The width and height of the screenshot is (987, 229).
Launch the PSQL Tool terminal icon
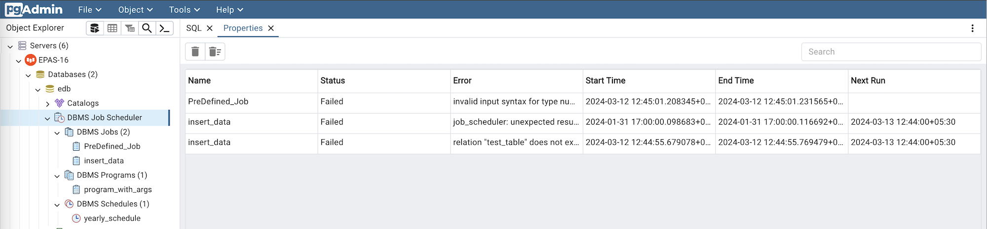point(164,28)
